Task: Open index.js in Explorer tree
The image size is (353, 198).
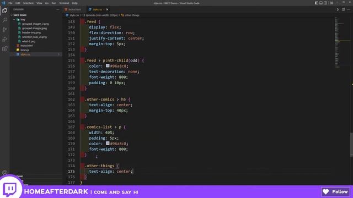Action: pos(25,50)
